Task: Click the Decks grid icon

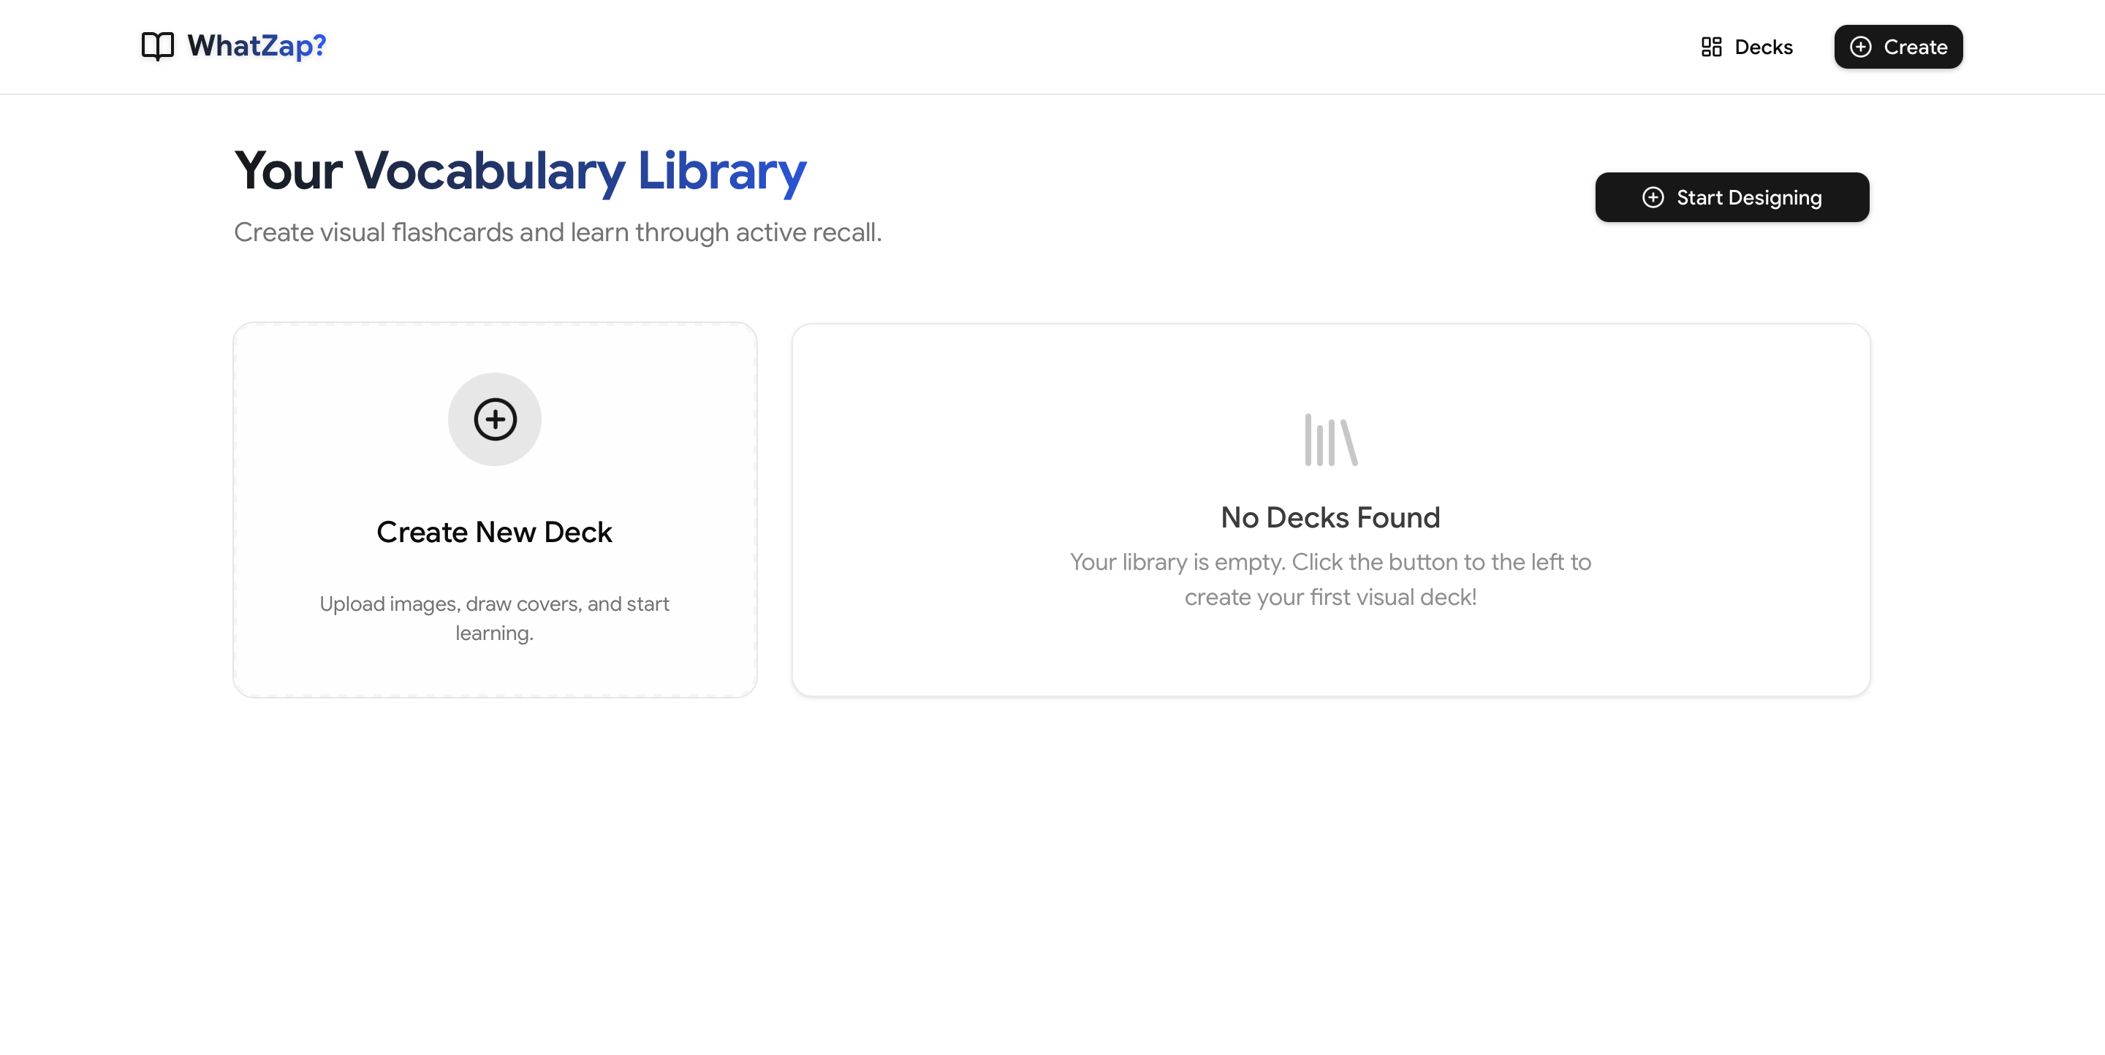Action: pos(1711,47)
